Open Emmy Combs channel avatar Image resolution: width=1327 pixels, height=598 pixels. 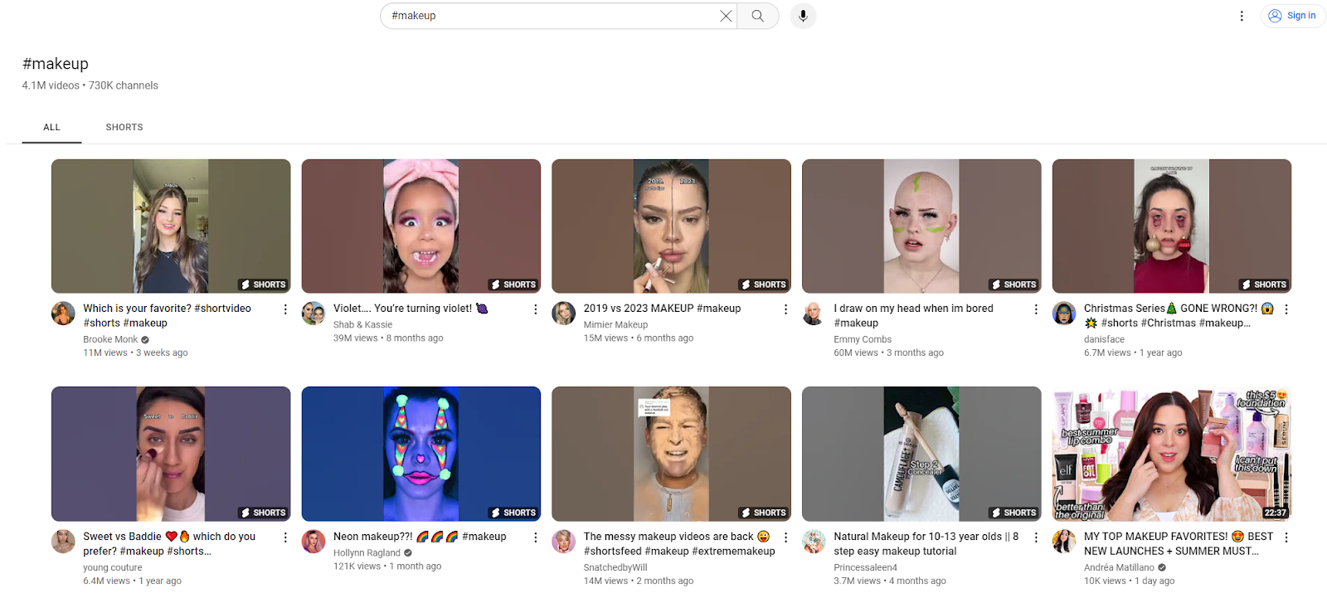coord(814,314)
